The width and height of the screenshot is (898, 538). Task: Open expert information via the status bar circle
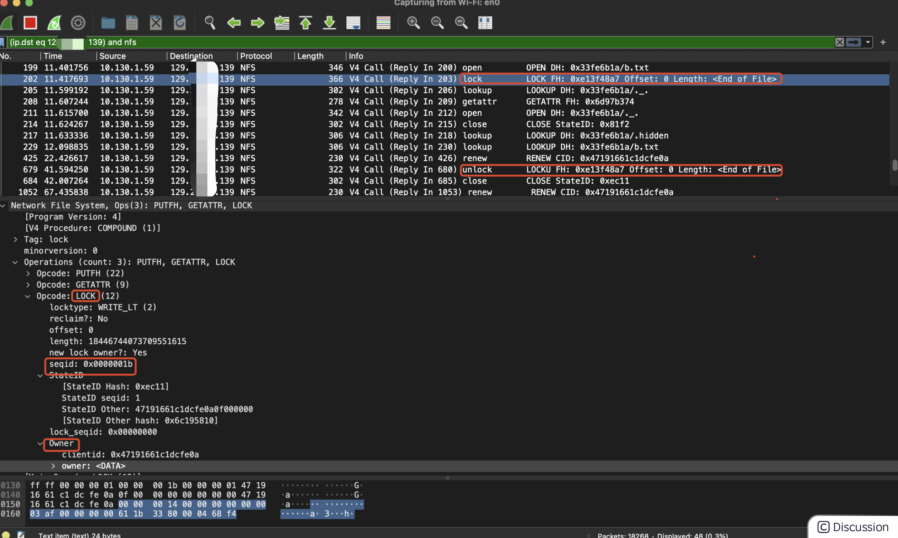tap(6, 535)
